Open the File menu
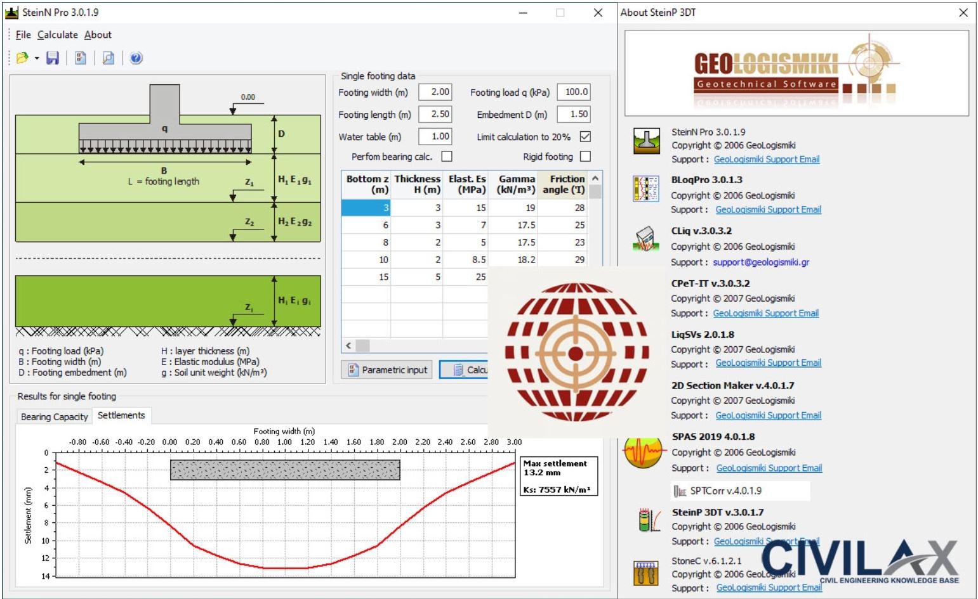The width and height of the screenshot is (978, 599). pos(23,35)
